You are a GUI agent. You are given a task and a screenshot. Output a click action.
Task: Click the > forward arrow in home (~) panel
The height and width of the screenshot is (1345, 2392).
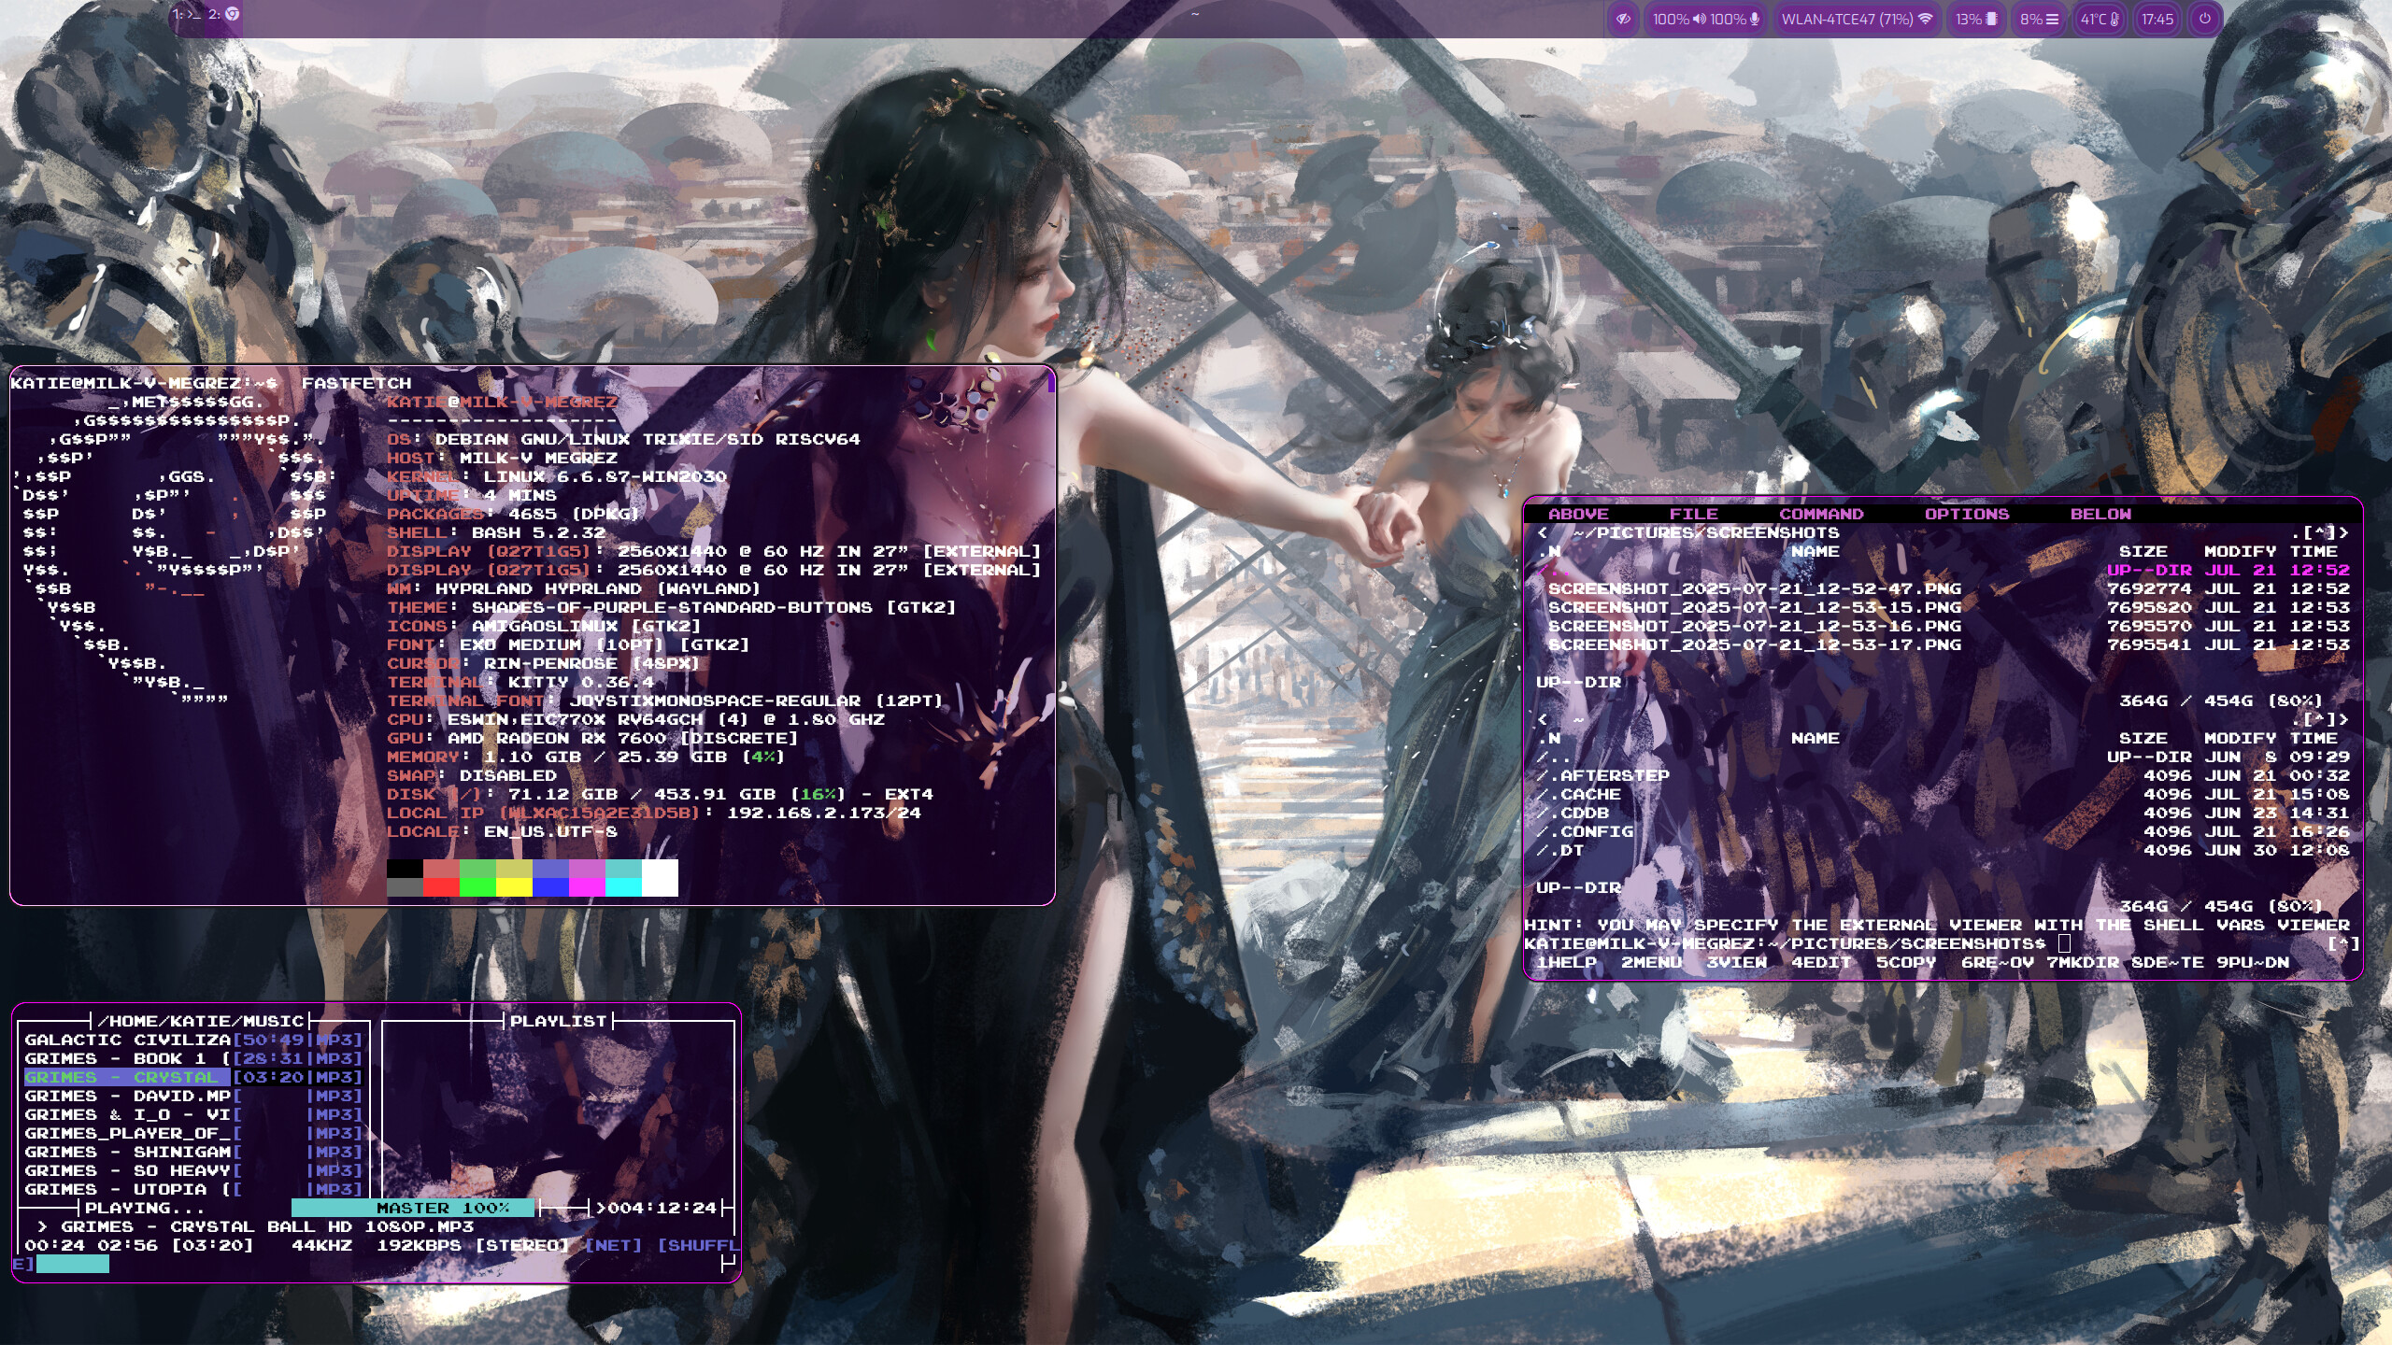tap(2343, 719)
